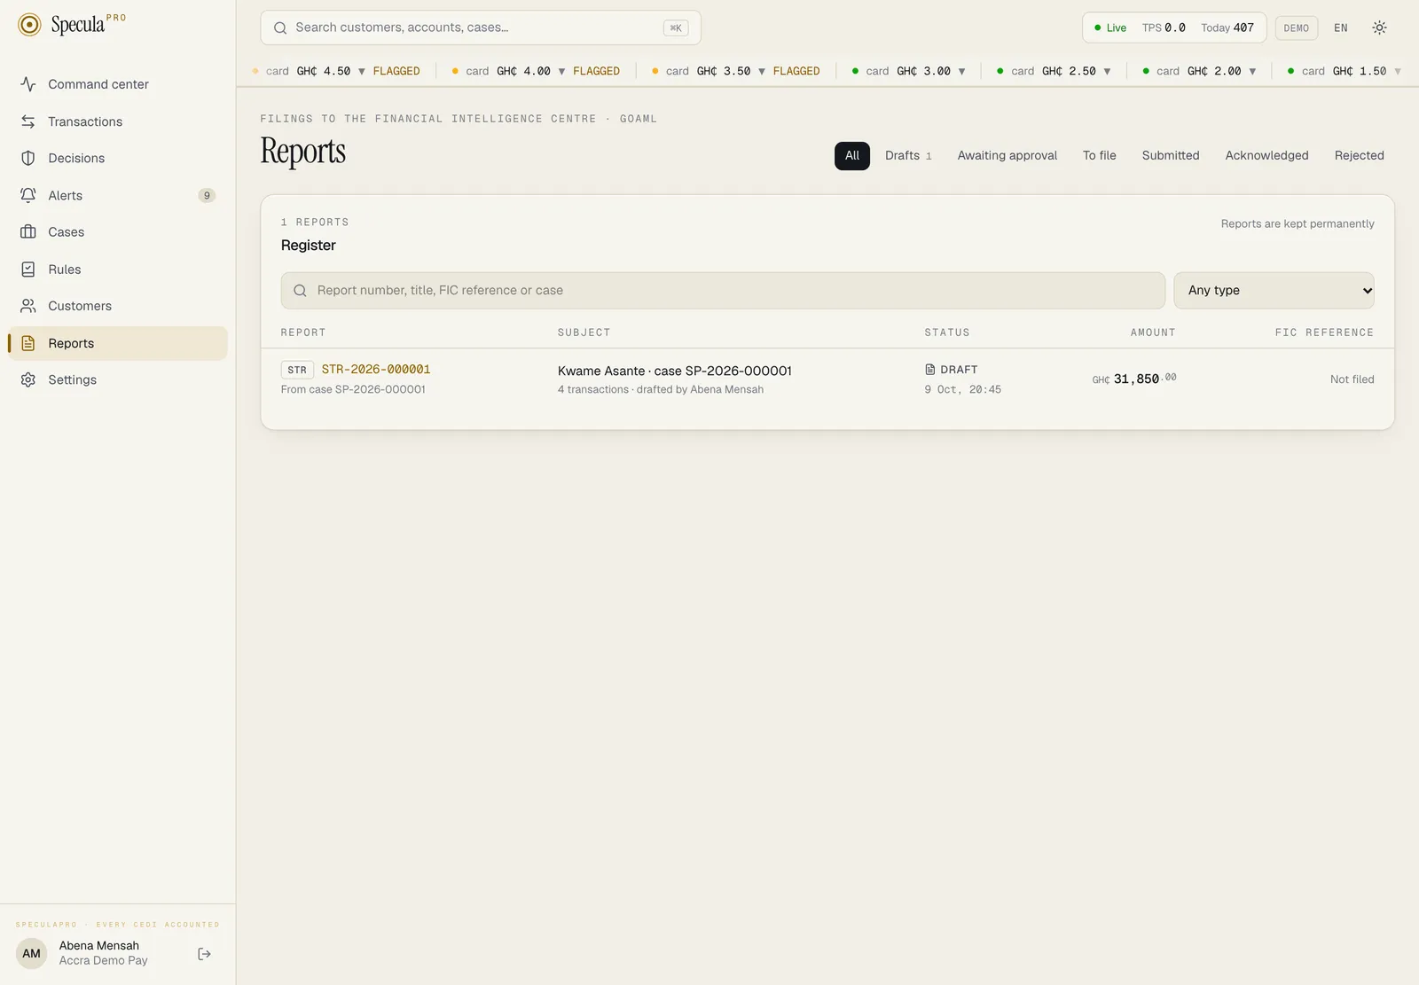Switch to Awaiting approval tab
The height and width of the screenshot is (985, 1419).
tap(1007, 155)
